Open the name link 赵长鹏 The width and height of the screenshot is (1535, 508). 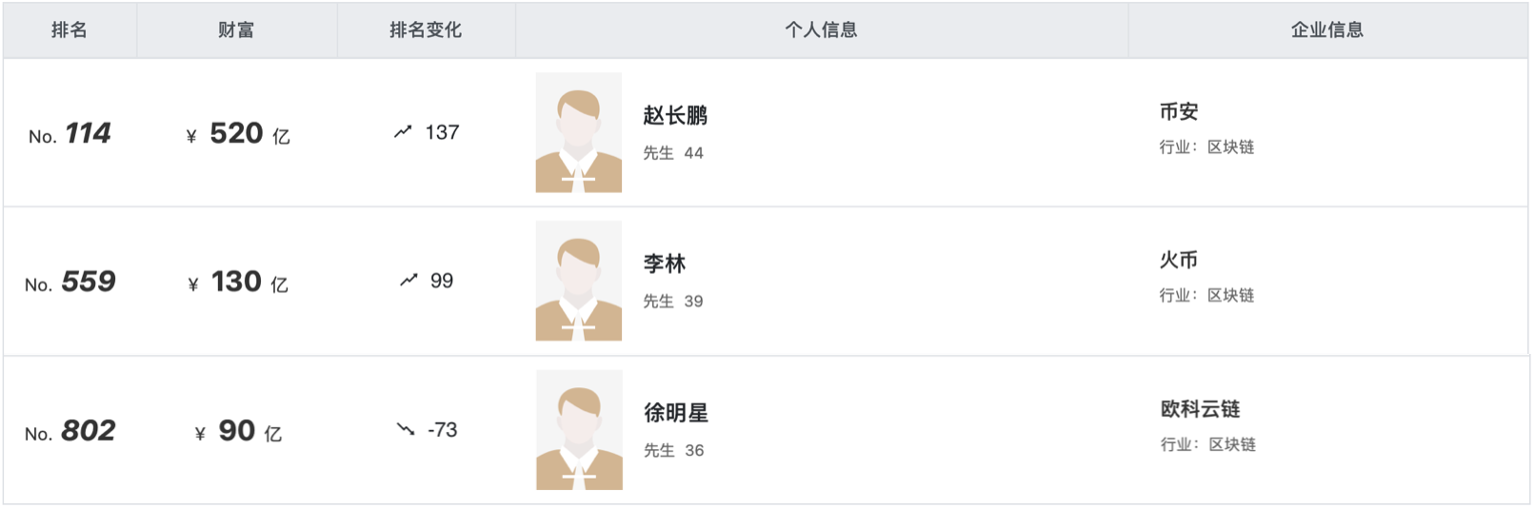(675, 116)
